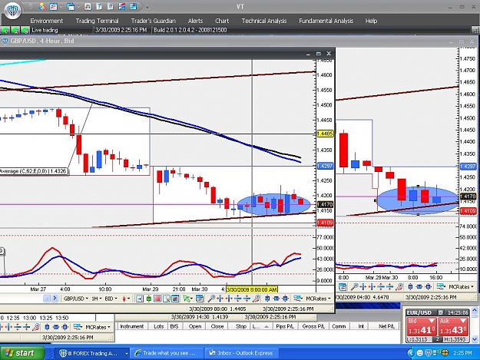Open the Alerts menu
The image size is (480, 360).
[195, 21]
